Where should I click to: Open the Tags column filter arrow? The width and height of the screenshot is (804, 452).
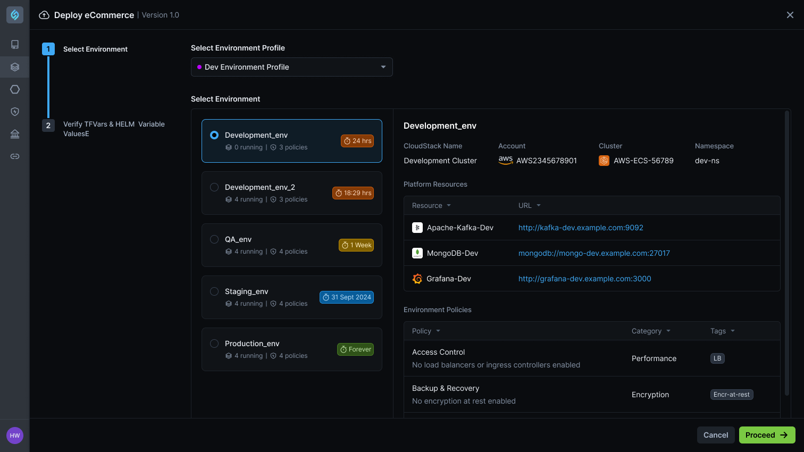pyautogui.click(x=733, y=331)
